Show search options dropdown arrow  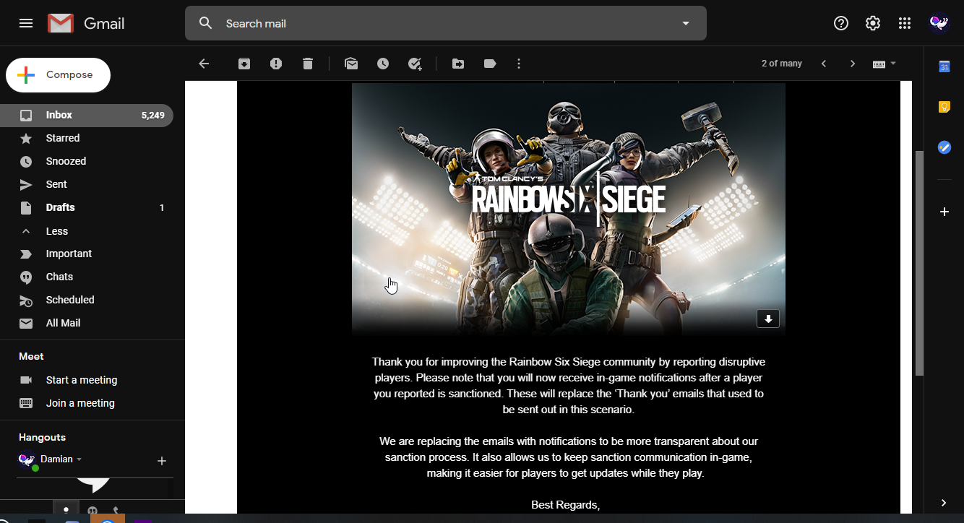tap(686, 23)
